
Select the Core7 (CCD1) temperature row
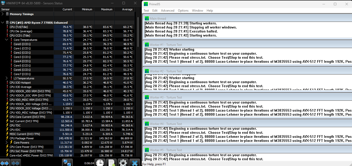[67, 74]
